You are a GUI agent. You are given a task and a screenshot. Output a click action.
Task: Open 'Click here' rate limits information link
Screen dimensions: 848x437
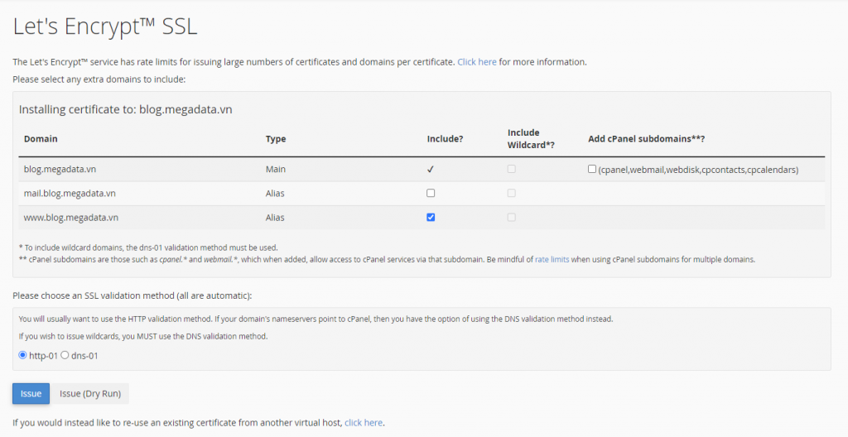click(476, 62)
